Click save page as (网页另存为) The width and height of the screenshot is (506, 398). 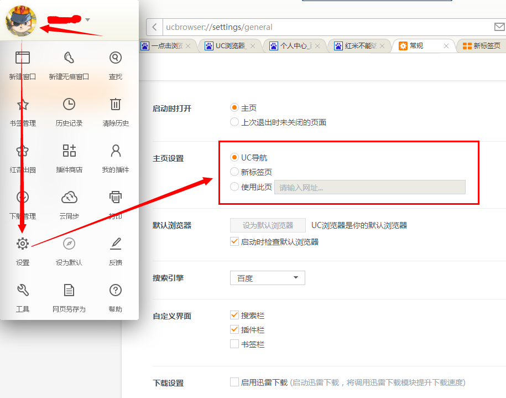(x=69, y=298)
